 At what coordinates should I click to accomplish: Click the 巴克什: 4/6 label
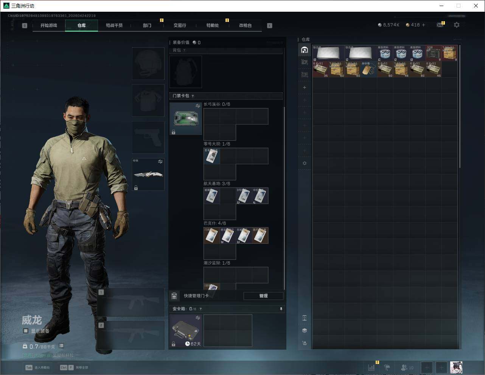point(215,223)
